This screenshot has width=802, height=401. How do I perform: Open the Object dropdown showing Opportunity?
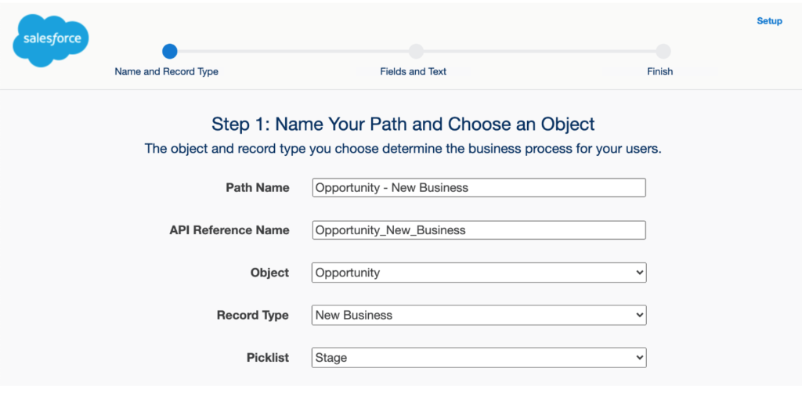pyautogui.click(x=479, y=273)
